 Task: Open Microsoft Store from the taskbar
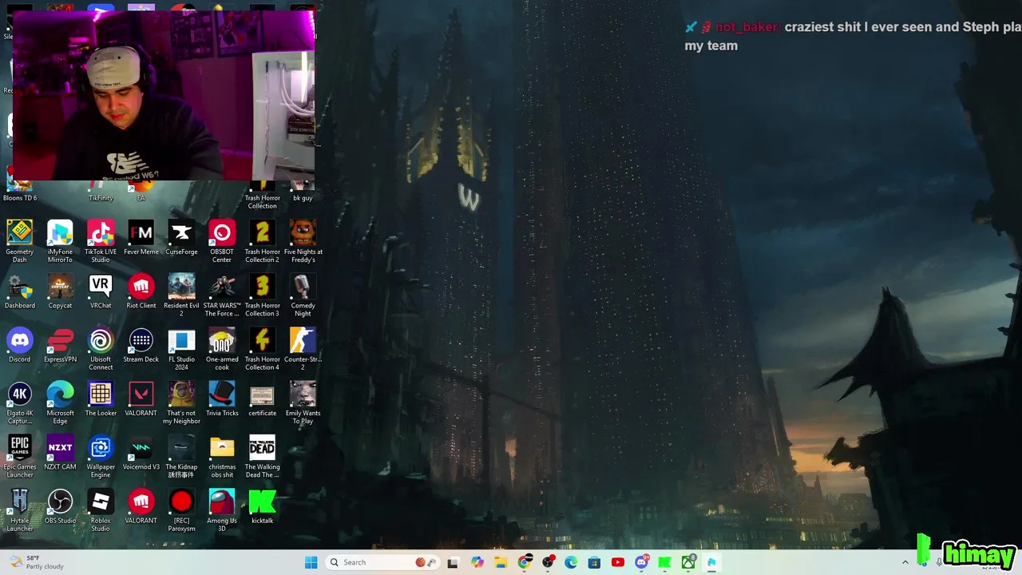[594, 562]
